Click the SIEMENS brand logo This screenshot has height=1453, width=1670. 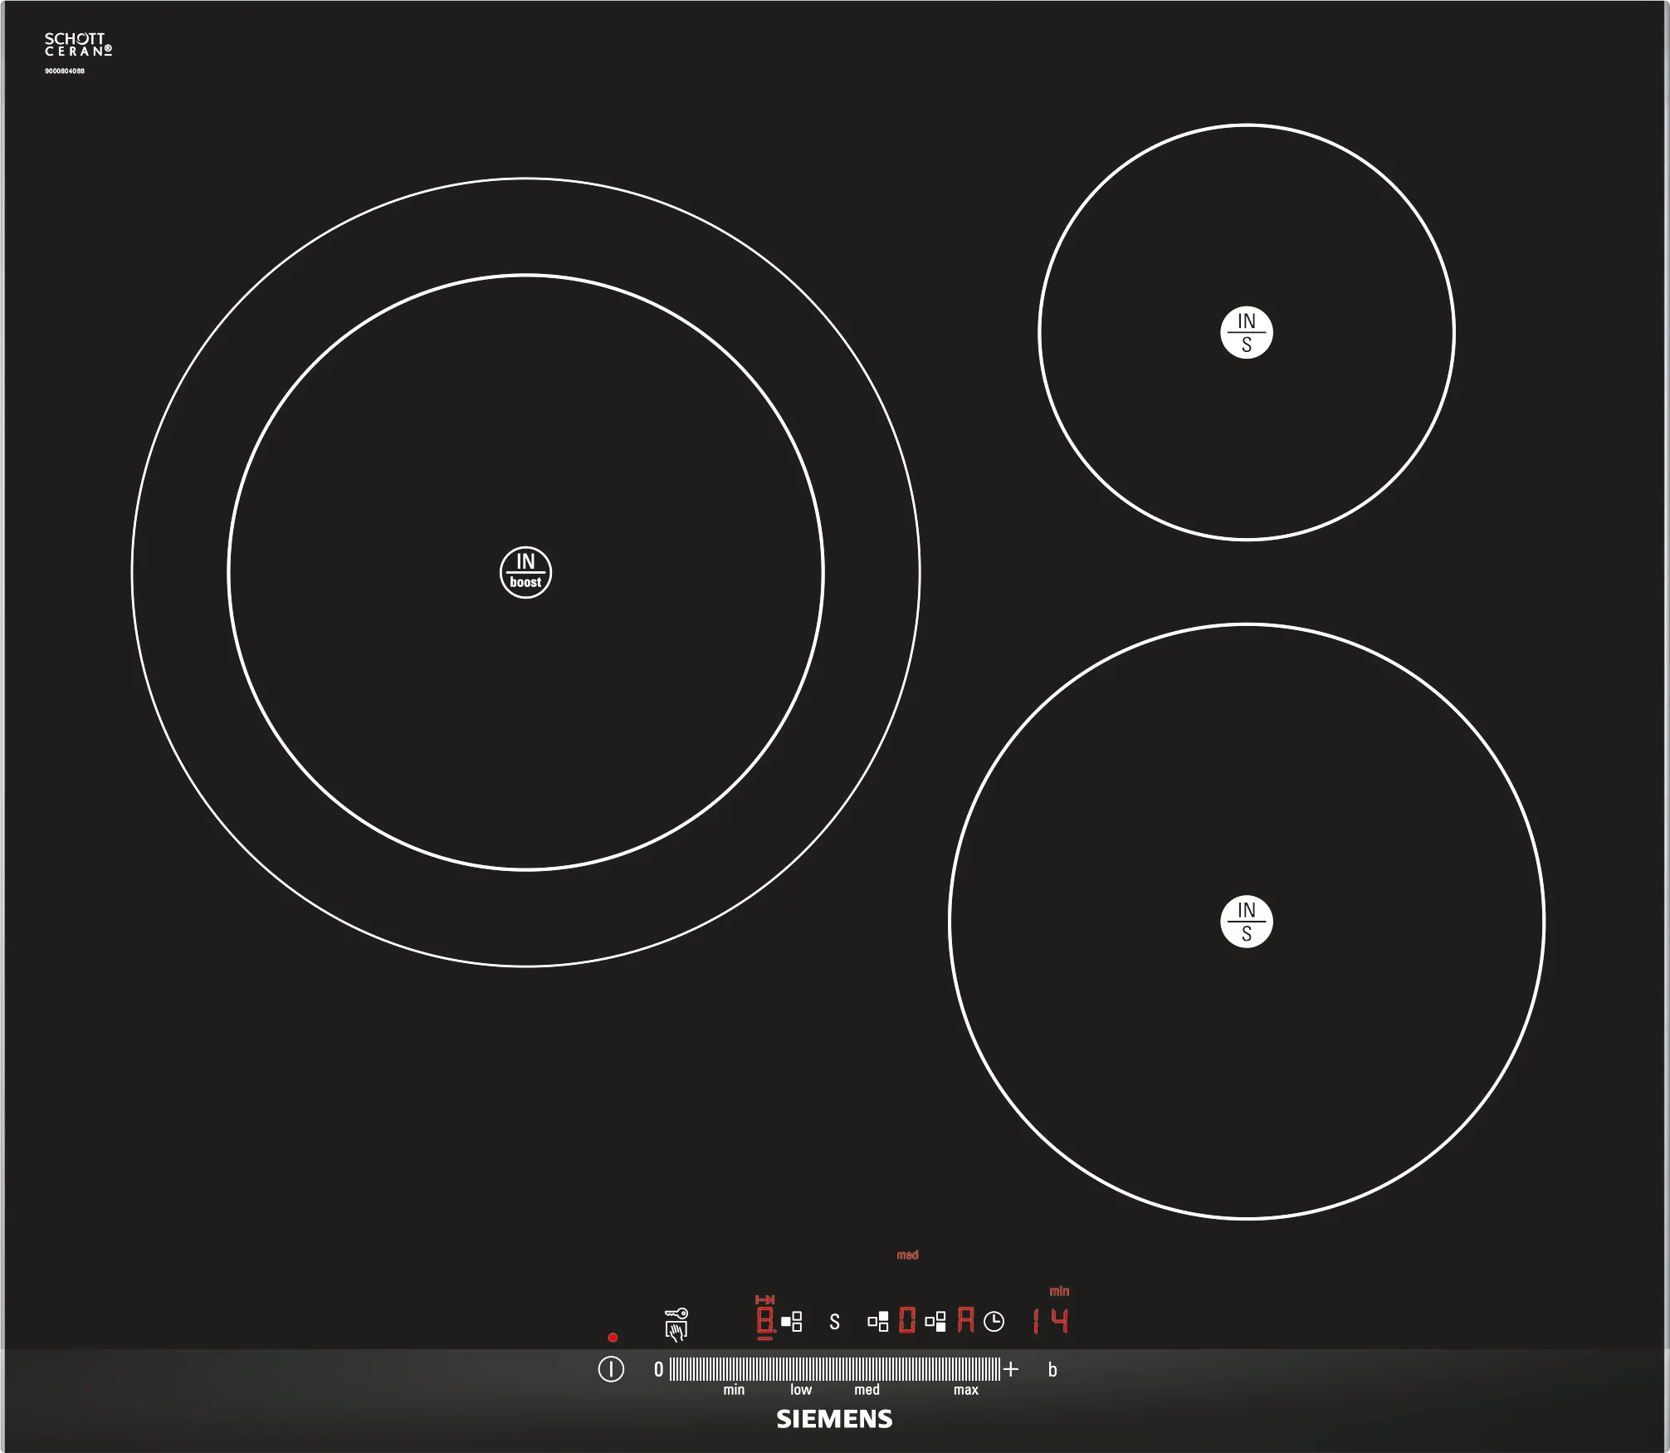(x=834, y=1419)
